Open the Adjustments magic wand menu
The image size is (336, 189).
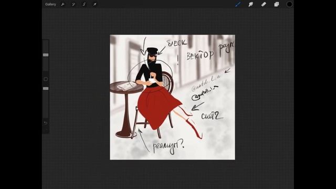tap(73, 4)
